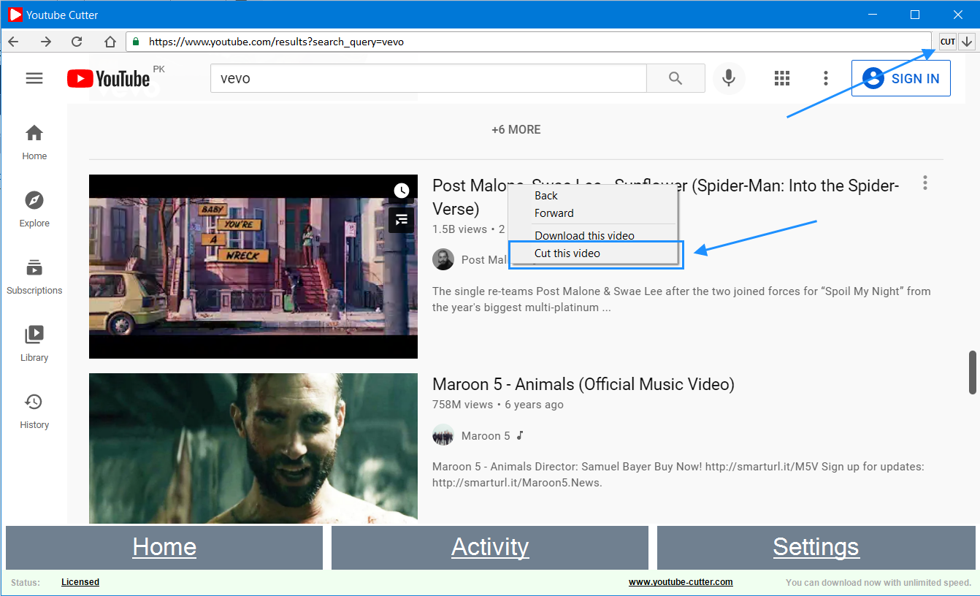Click the CUT button in toolbar

click(x=947, y=42)
